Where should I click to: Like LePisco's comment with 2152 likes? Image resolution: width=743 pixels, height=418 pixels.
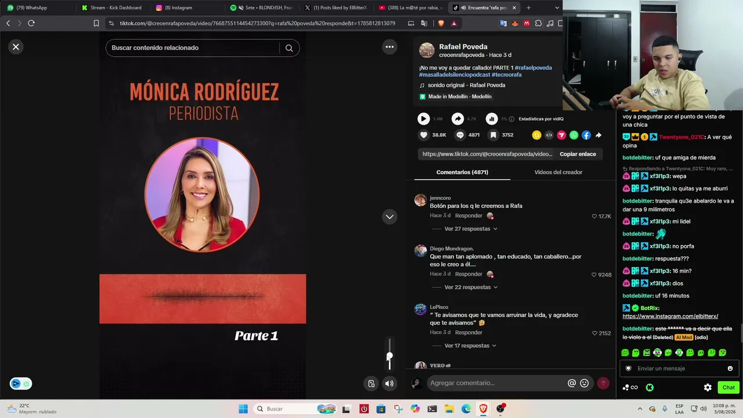tap(594, 333)
